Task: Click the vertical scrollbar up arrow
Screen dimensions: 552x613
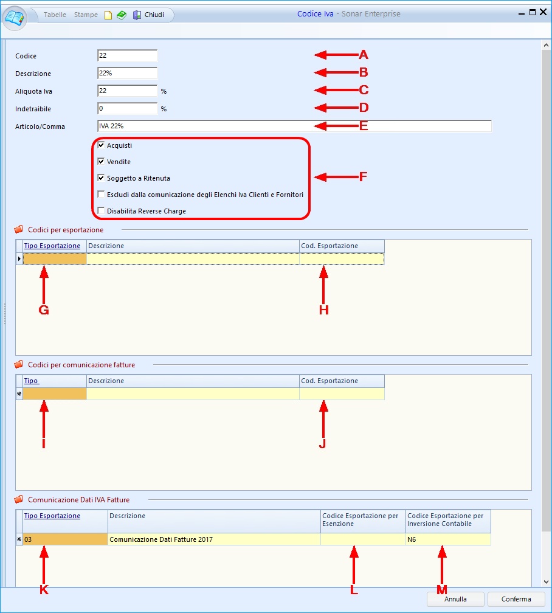Action: 546,46
